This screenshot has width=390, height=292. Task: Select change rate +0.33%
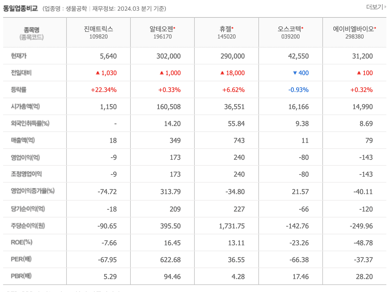pyautogui.click(x=169, y=90)
